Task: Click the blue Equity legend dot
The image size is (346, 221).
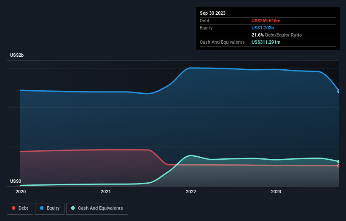Action: tap(42, 208)
